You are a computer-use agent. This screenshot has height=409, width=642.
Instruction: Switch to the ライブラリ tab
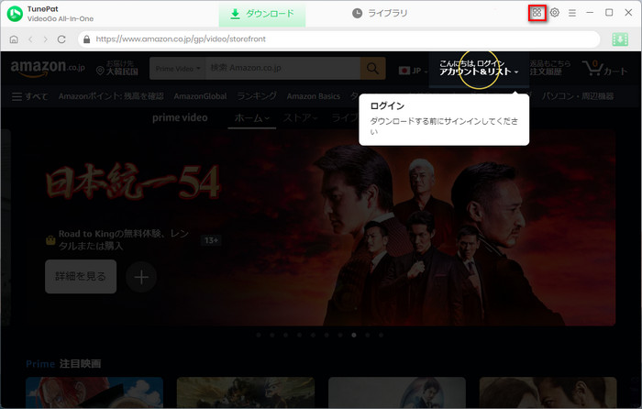coord(380,14)
